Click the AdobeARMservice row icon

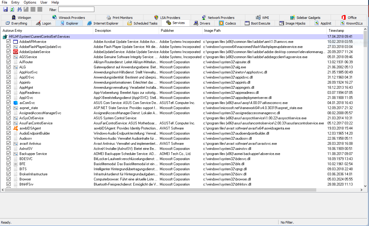16,42
